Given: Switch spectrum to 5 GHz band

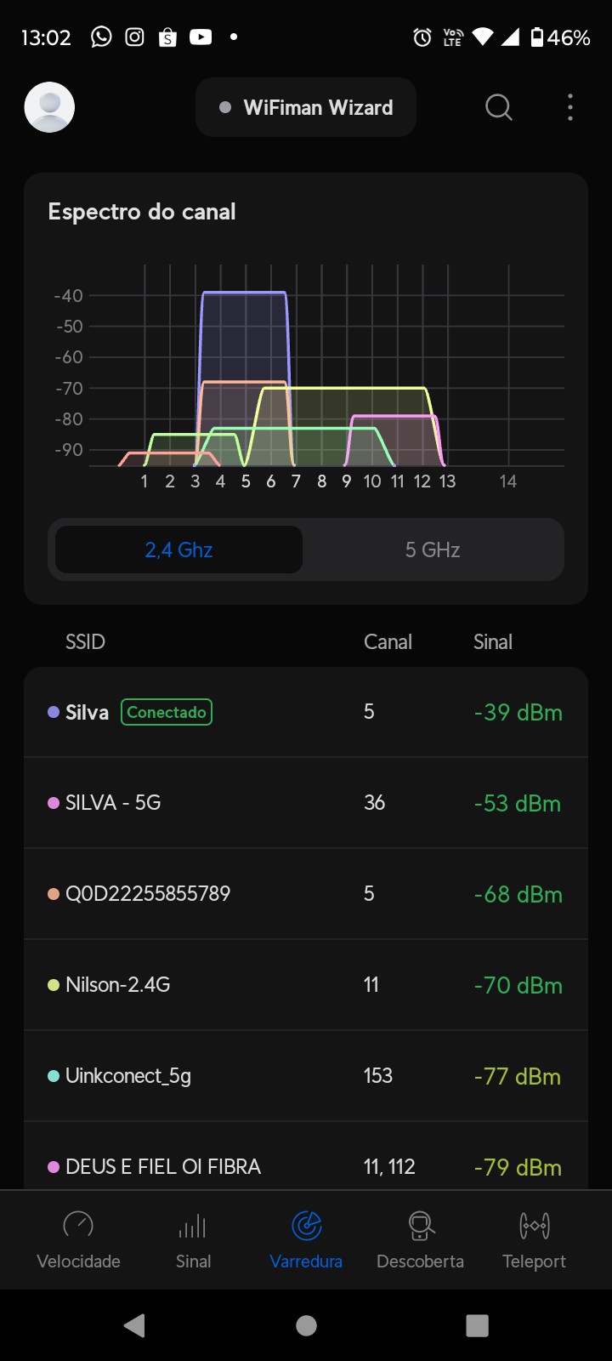Looking at the screenshot, I should [432, 550].
